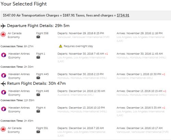
Task: Click the overnight stay warning triangle icon
Action: pyautogui.click(x=61, y=46)
